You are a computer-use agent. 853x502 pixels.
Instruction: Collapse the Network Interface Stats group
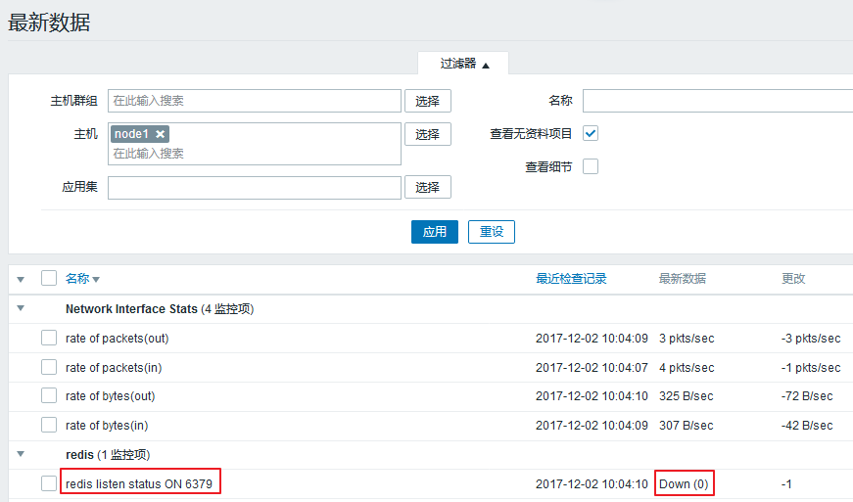click(21, 309)
